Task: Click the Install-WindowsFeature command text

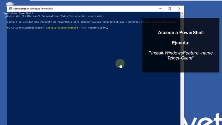Action: point(62,28)
